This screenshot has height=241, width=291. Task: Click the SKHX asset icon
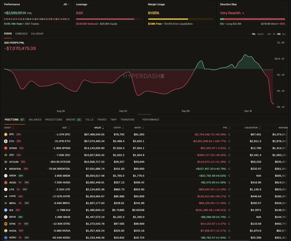click(x=6, y=217)
